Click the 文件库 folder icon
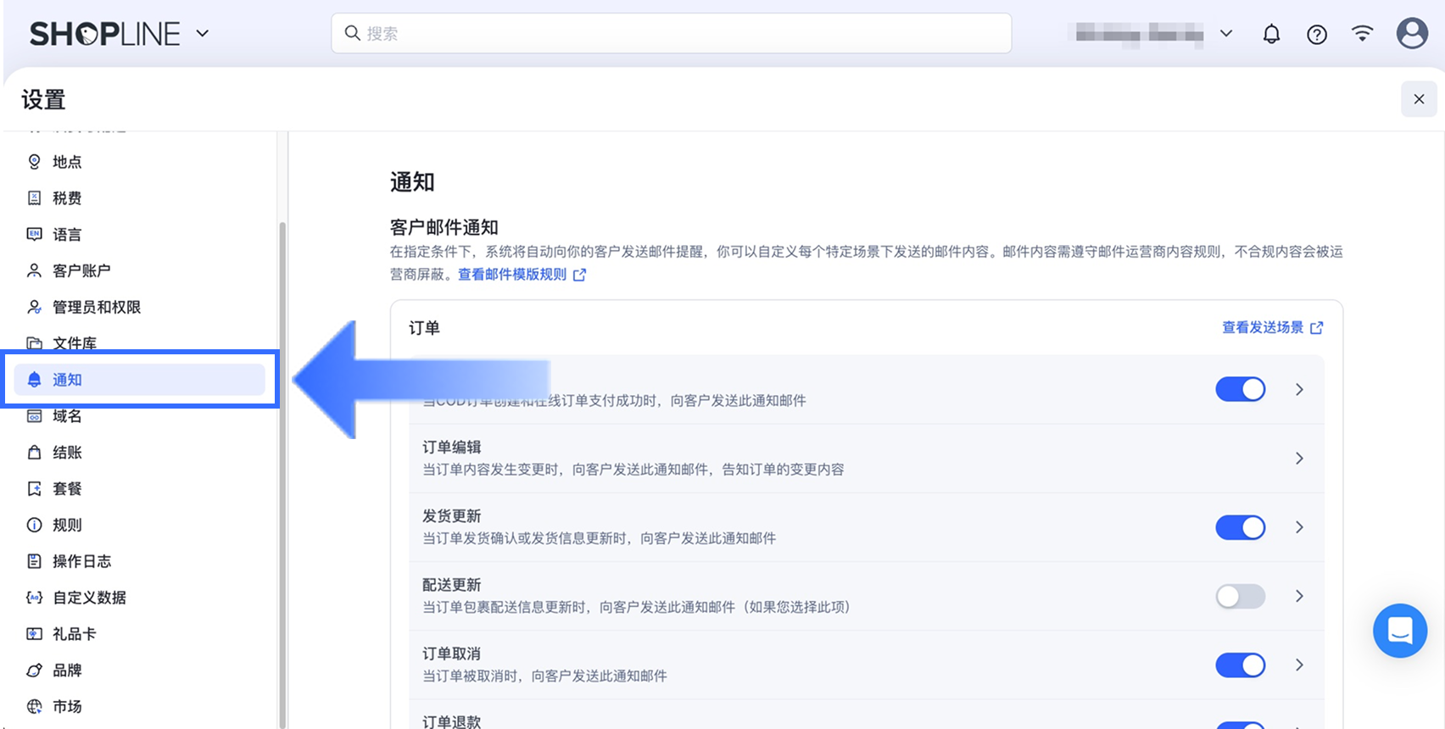The height and width of the screenshot is (729, 1445). point(34,343)
